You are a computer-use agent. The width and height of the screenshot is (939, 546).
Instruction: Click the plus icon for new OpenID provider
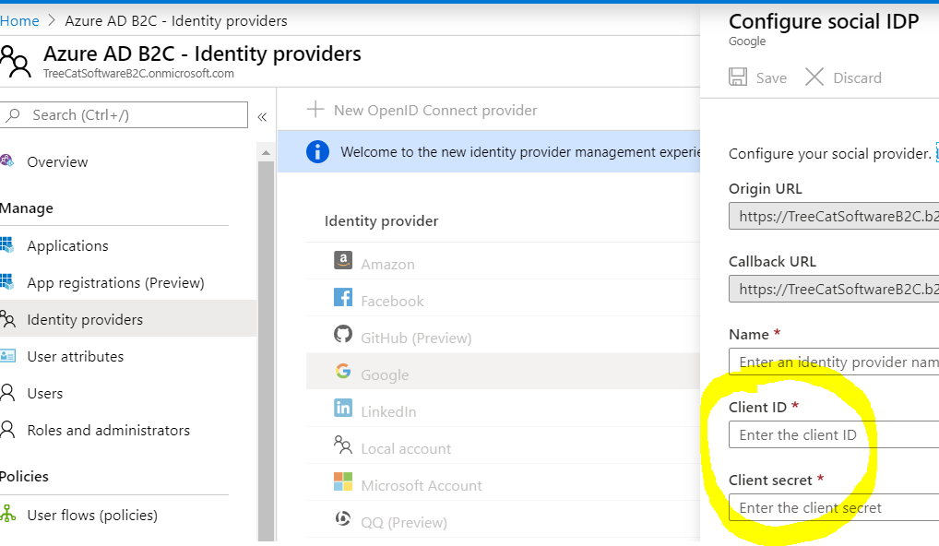tap(315, 110)
